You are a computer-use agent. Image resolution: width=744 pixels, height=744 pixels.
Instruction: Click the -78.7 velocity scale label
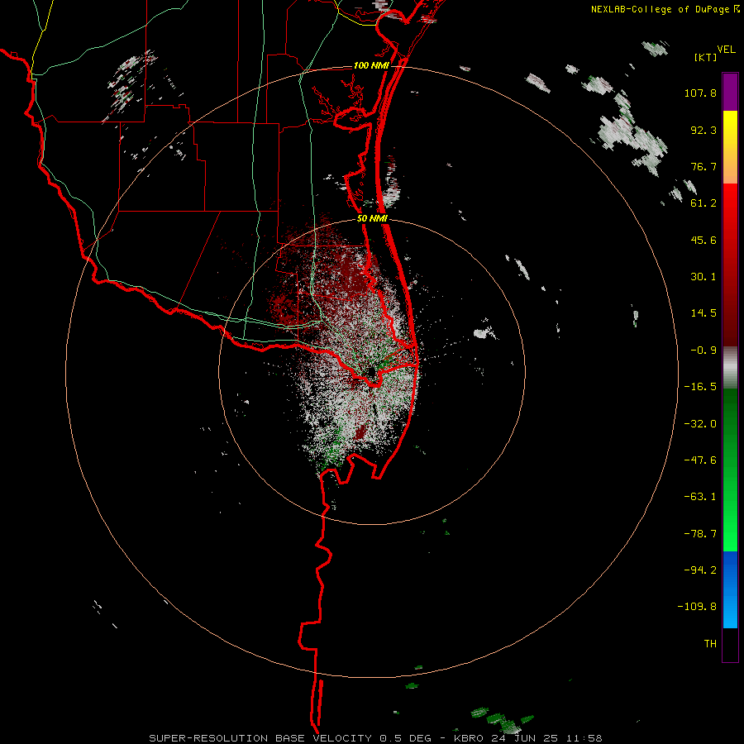700,534
